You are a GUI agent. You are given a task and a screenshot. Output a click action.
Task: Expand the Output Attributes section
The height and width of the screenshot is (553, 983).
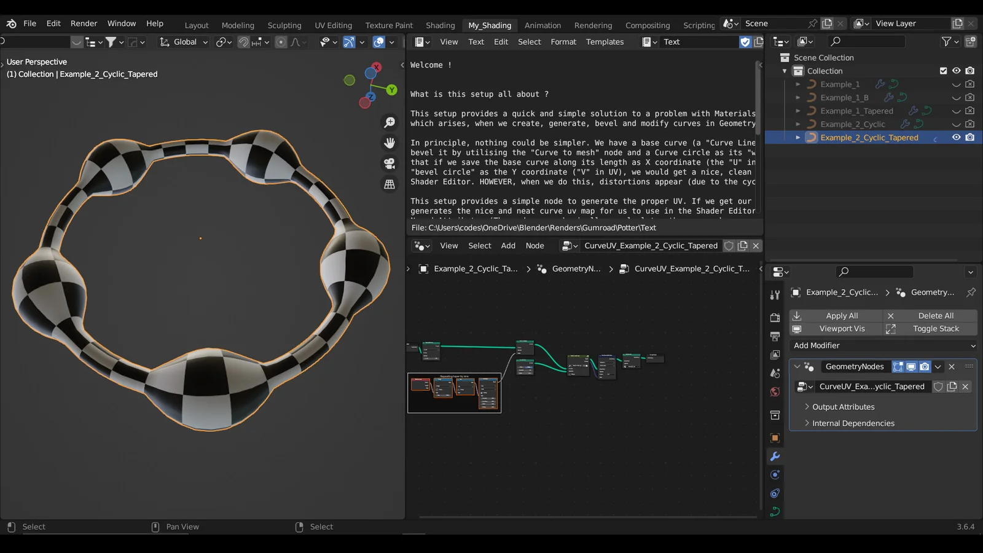coord(844,406)
